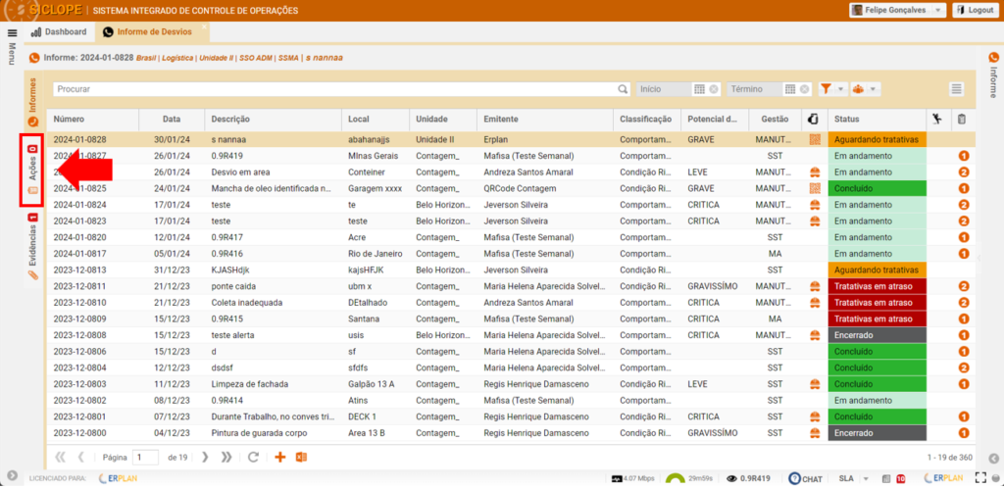Open the Ações side tab
Image resolution: width=1004 pixels, height=489 pixels.
click(x=32, y=171)
